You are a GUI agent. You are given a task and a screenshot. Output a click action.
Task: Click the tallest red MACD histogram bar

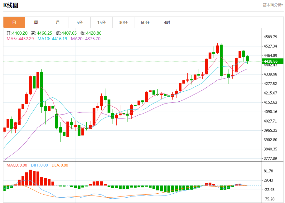[x=30, y=177]
